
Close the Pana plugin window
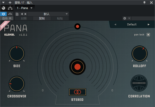(151, 3)
